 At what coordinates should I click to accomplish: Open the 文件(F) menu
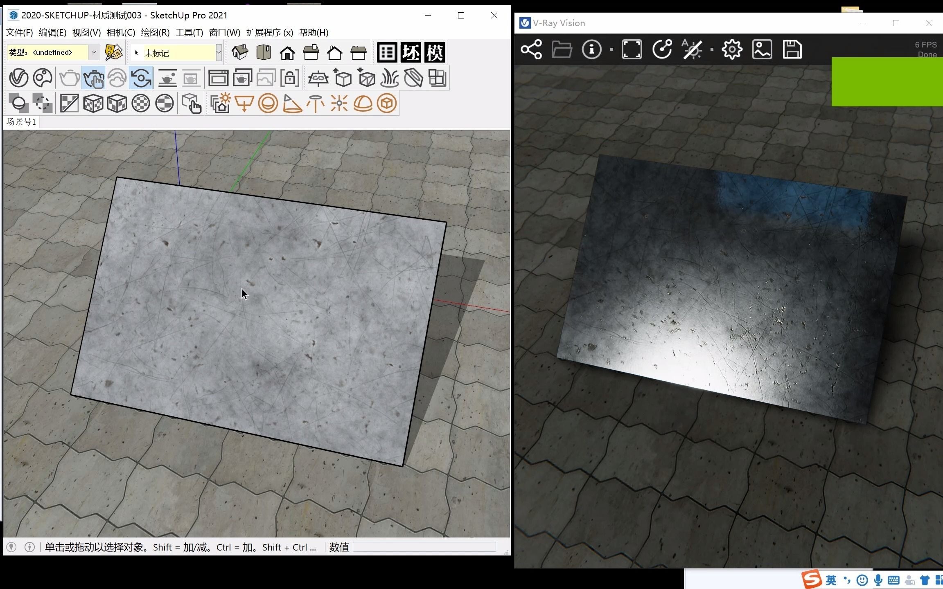[x=19, y=32]
